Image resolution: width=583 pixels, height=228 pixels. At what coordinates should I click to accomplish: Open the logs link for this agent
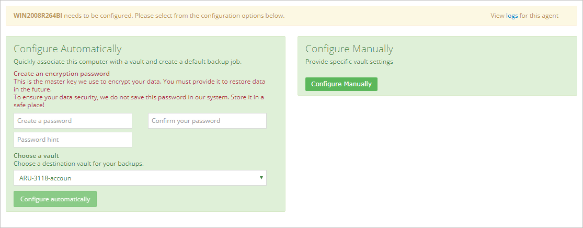(512, 16)
